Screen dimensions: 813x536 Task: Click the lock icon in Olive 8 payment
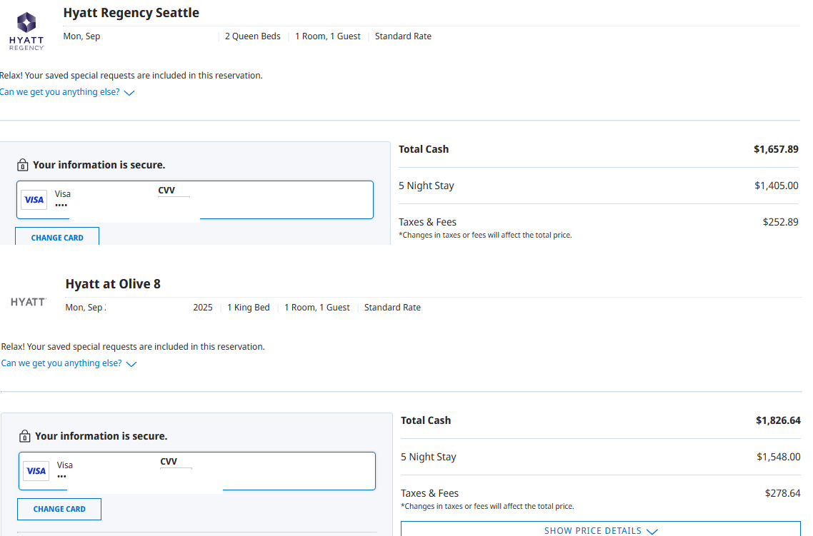(x=24, y=436)
